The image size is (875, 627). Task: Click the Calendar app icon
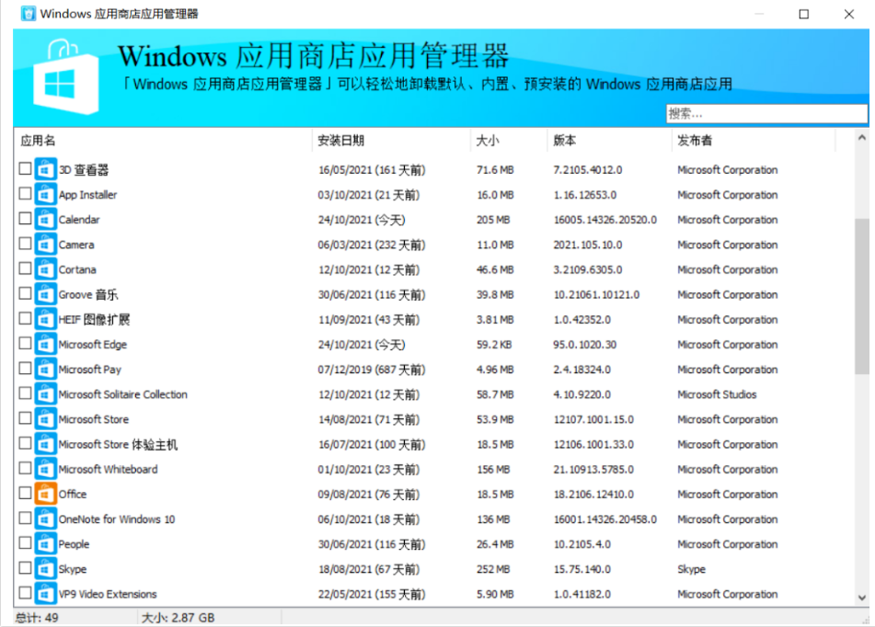click(45, 220)
